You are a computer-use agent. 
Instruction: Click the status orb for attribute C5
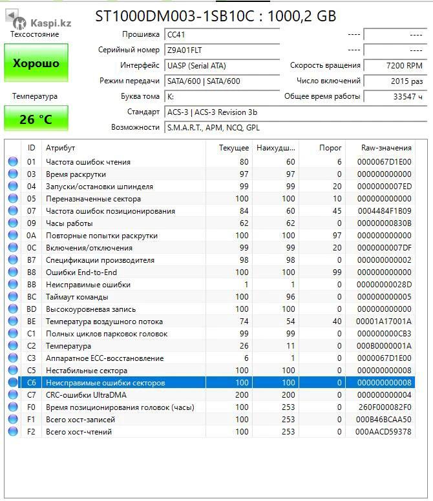click(x=13, y=371)
